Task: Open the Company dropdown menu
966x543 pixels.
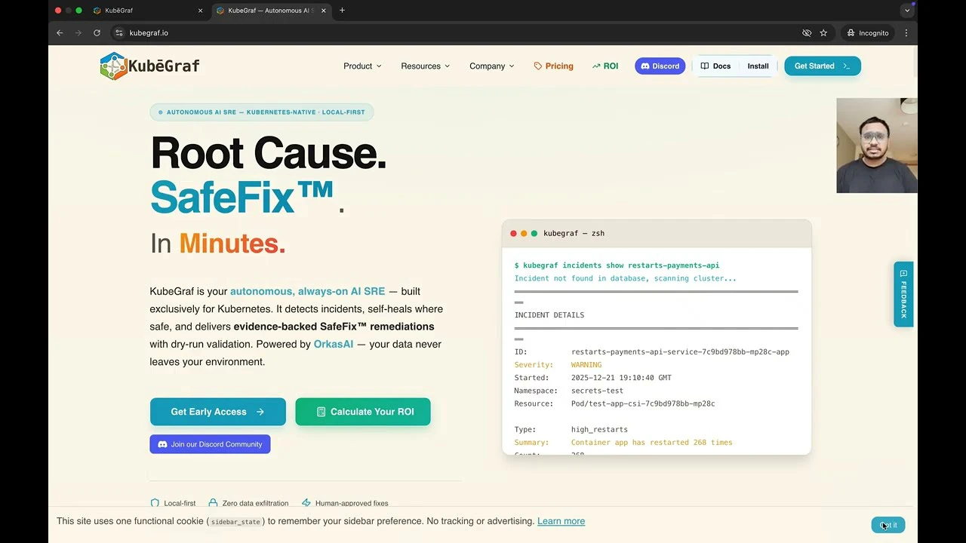Action: (x=491, y=66)
